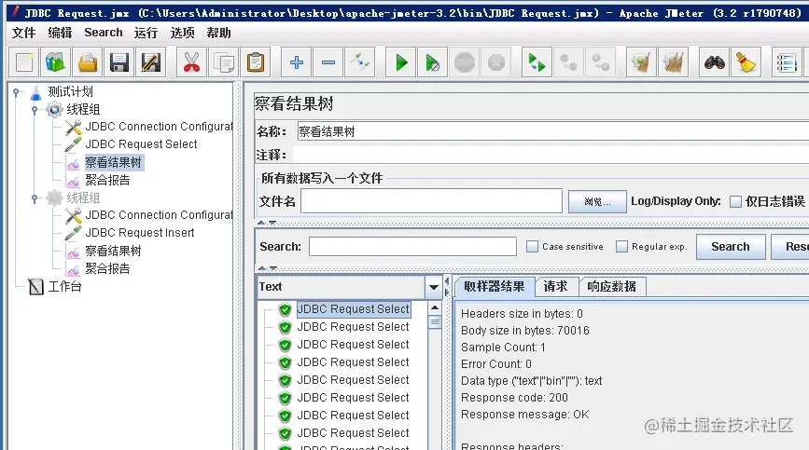Switch to the 请求 tab
This screenshot has height=450, width=809.
coord(555,287)
